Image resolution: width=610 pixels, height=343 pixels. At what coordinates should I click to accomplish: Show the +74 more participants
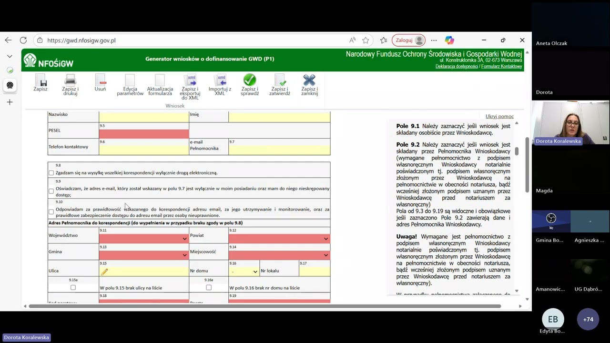click(x=588, y=320)
